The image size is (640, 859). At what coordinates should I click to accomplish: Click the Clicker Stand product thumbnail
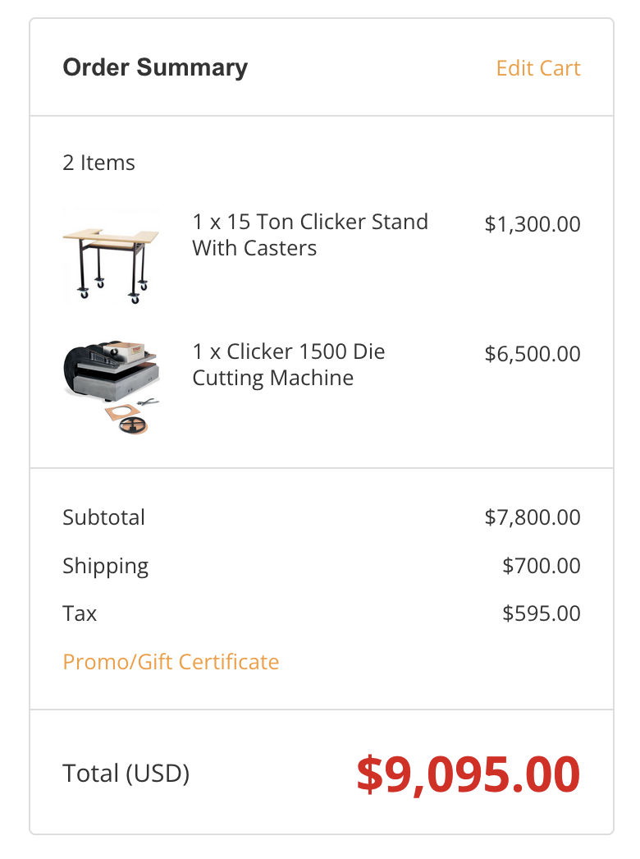click(110, 255)
